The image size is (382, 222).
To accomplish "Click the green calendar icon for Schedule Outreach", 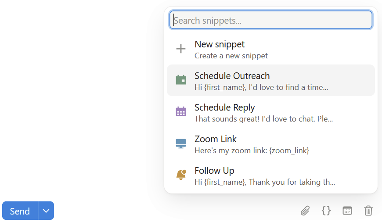I will [x=181, y=80].
